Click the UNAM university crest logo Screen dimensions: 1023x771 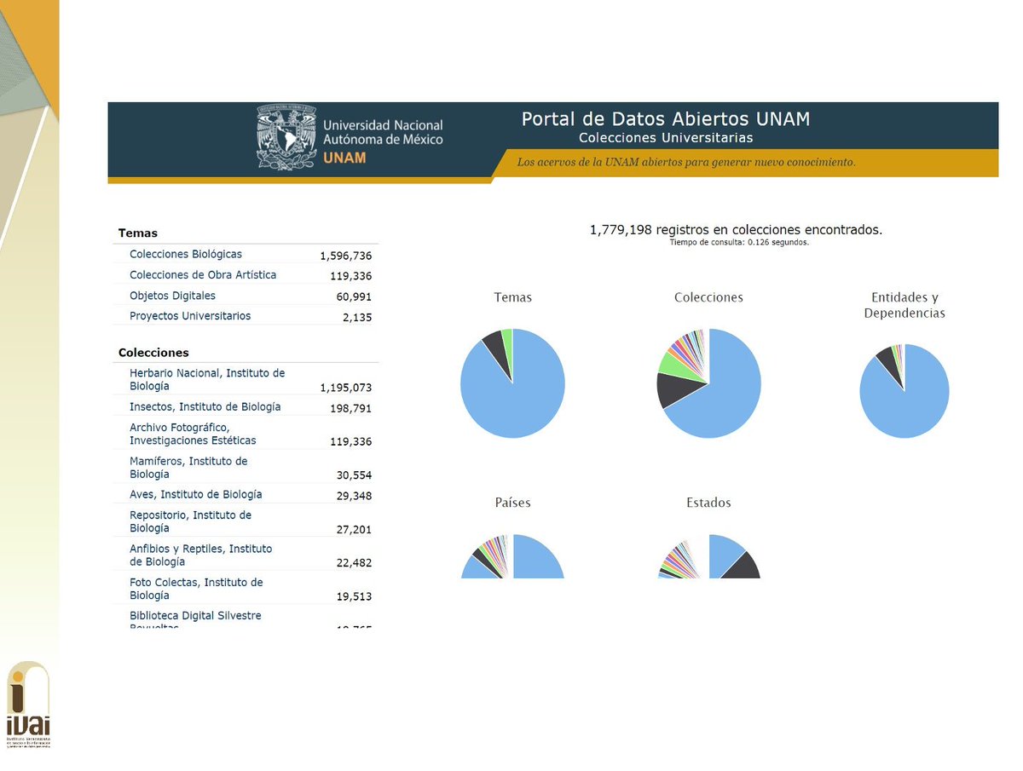tap(288, 137)
